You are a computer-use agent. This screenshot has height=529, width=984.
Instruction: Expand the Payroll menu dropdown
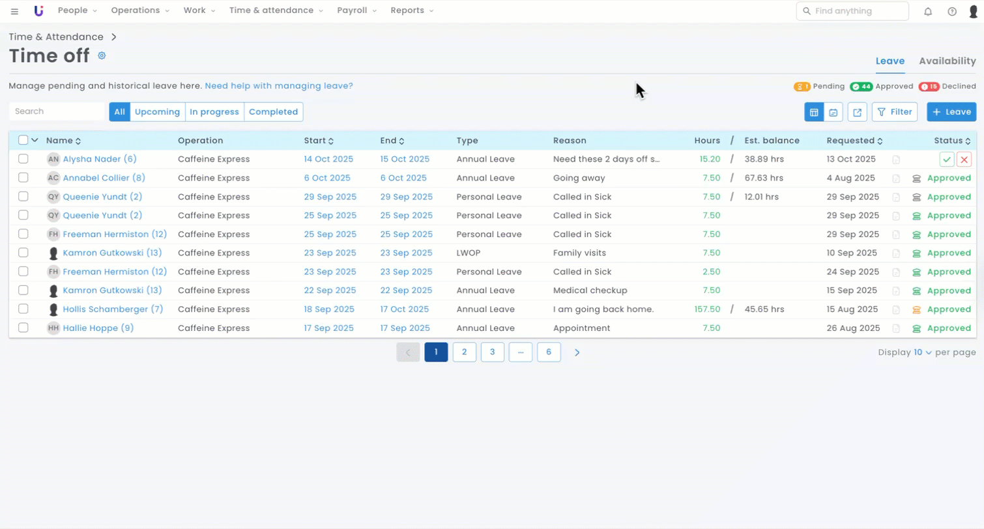356,10
